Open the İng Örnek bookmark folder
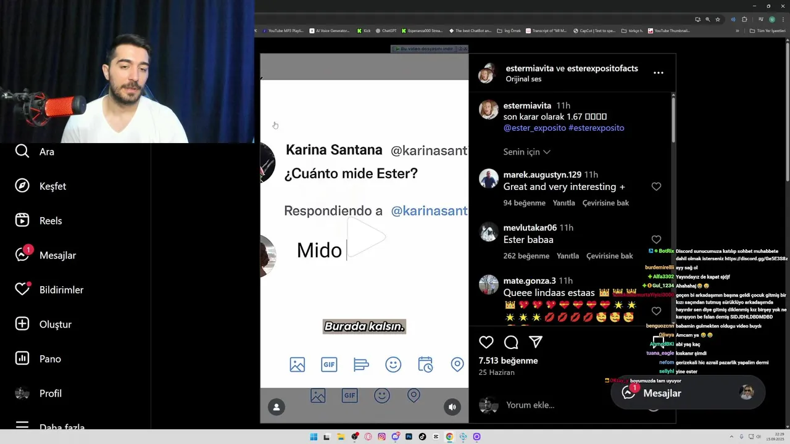The image size is (790, 444). tap(509, 31)
